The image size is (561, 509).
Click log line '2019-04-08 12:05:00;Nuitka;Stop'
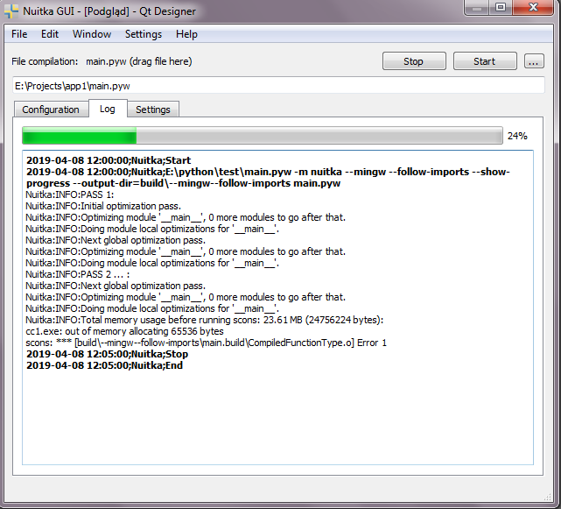(x=107, y=354)
